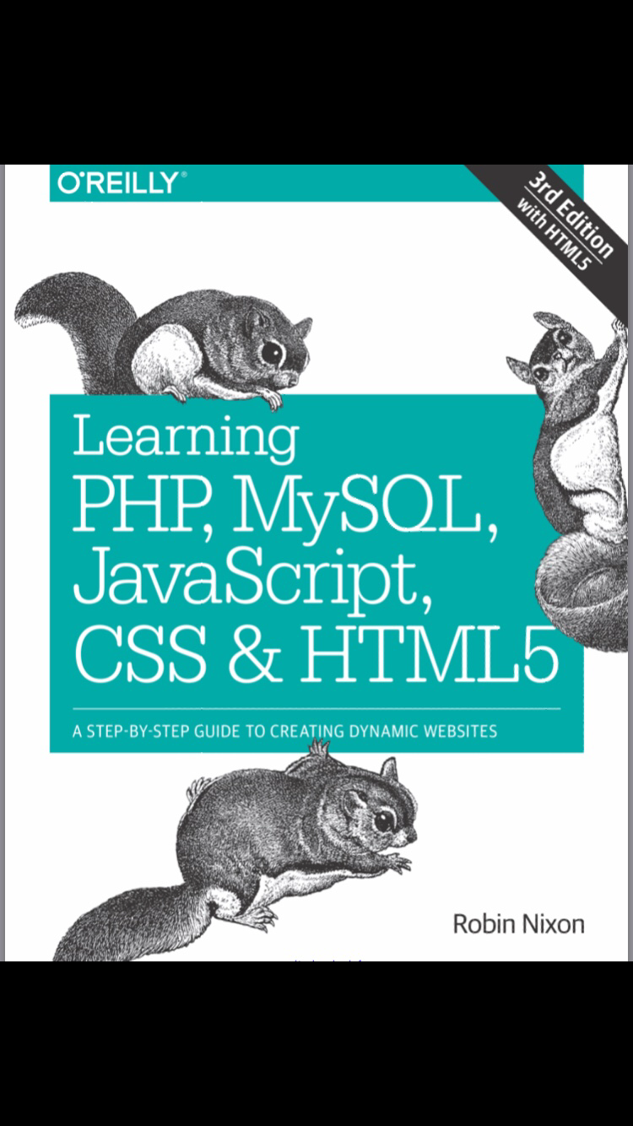Tap the O'REILLY publisher logo
The width and height of the screenshot is (633, 1126).
tap(122, 181)
